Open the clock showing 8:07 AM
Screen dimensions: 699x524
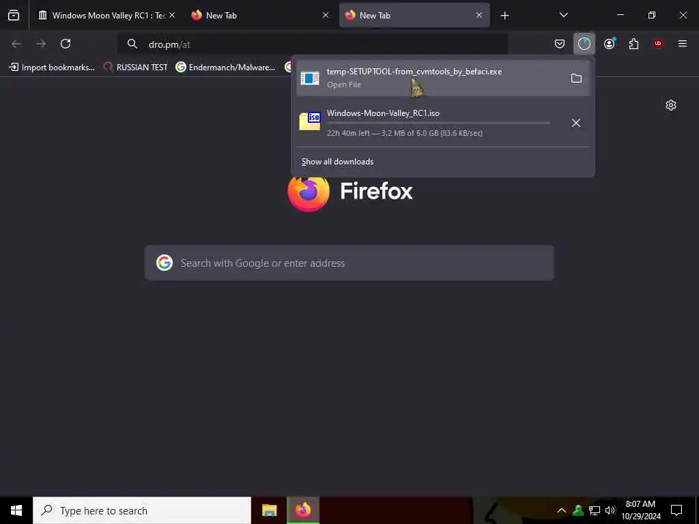tap(640, 510)
